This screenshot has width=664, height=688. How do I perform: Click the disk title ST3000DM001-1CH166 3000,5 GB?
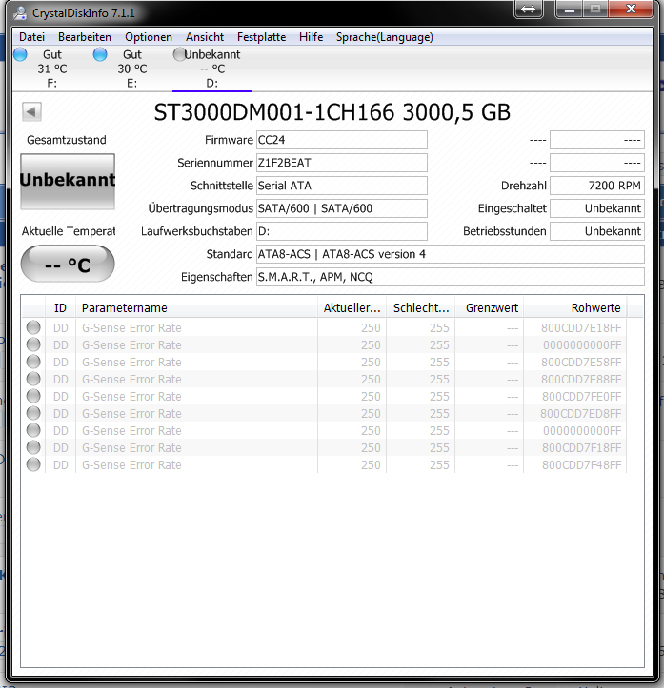(x=332, y=112)
